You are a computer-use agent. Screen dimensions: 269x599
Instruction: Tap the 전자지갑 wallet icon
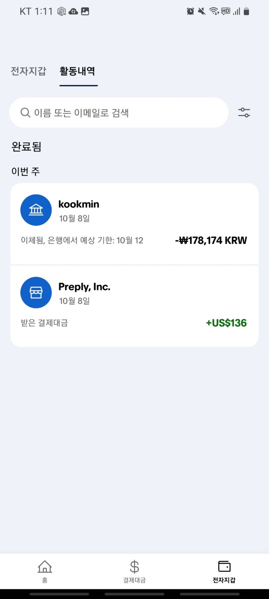224,566
